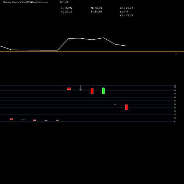Click the "0" price axis label
The height and width of the screenshot is (184, 184).
(174, 121)
